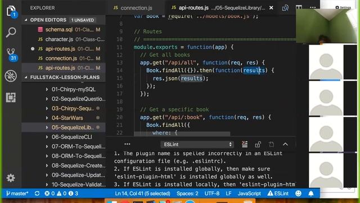
Task: Click the 'results' word on line 15
Action: [191, 78]
